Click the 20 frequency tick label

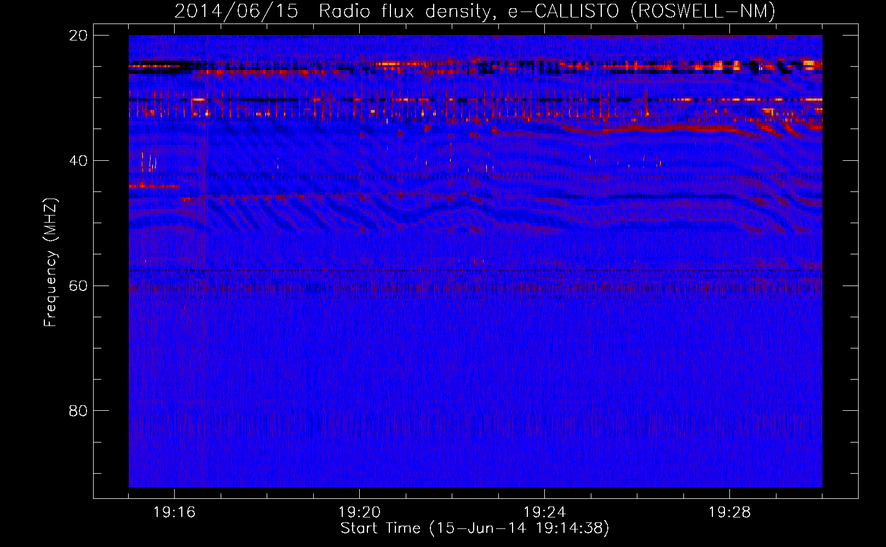(78, 36)
